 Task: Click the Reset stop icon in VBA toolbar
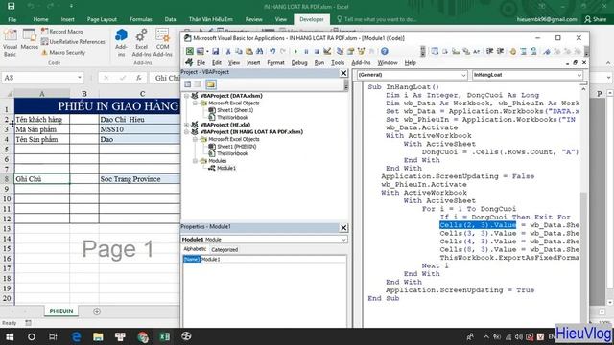317,51
